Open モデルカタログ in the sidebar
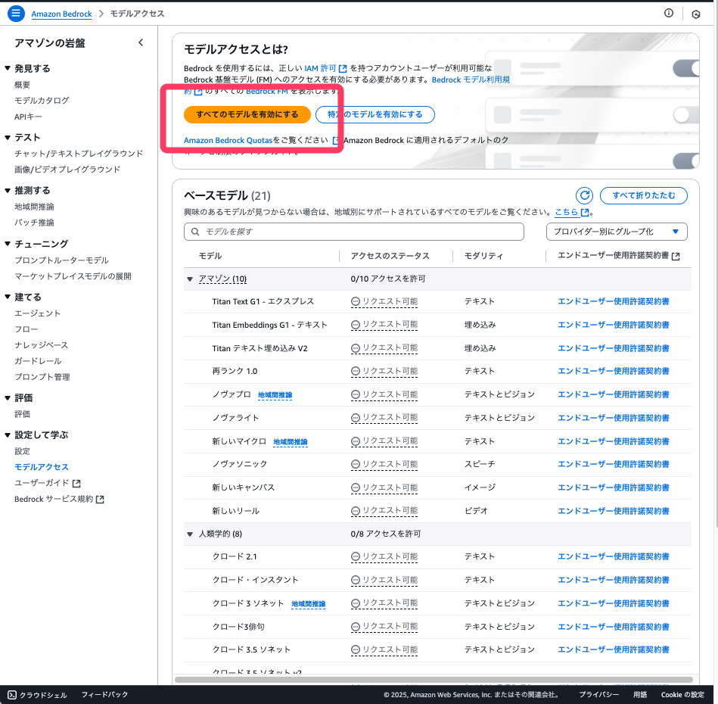Viewport: 718px width, 704px height. click(x=42, y=101)
